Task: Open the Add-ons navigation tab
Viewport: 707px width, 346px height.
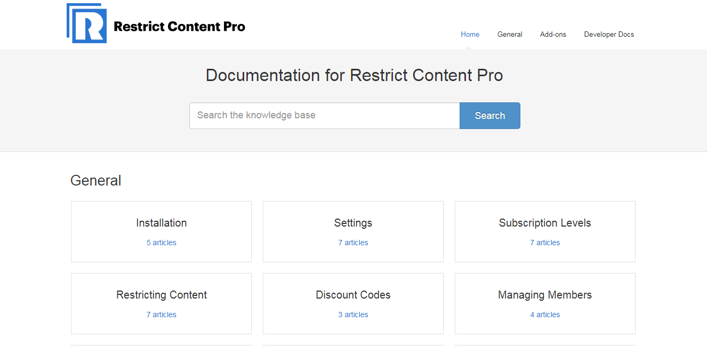Action: [x=553, y=34]
